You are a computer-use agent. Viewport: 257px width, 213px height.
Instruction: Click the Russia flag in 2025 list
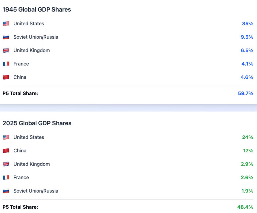[6, 191]
